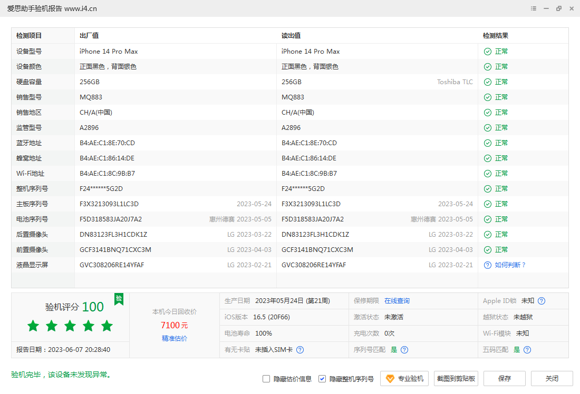
Task: Uncheck the 隐藏整机序列号 checkbox
Action: tap(322, 379)
